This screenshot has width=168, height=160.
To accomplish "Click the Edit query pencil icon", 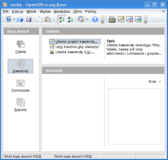I will [x=121, y=19].
